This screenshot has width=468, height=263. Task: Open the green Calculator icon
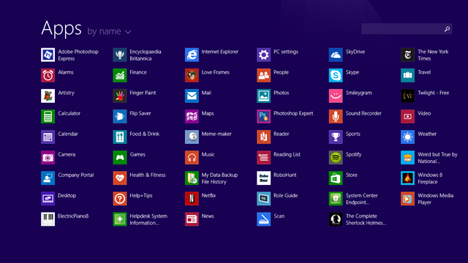pyautogui.click(x=48, y=117)
